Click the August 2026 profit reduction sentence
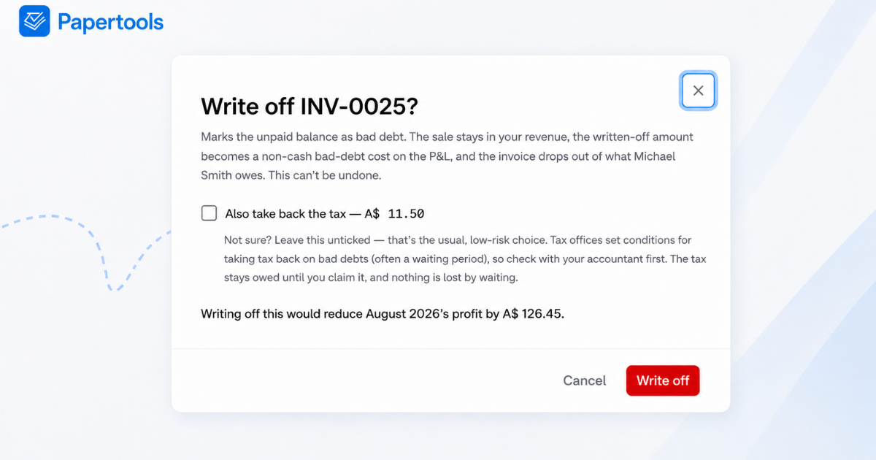Viewport: 876px width, 460px height. [383, 315]
